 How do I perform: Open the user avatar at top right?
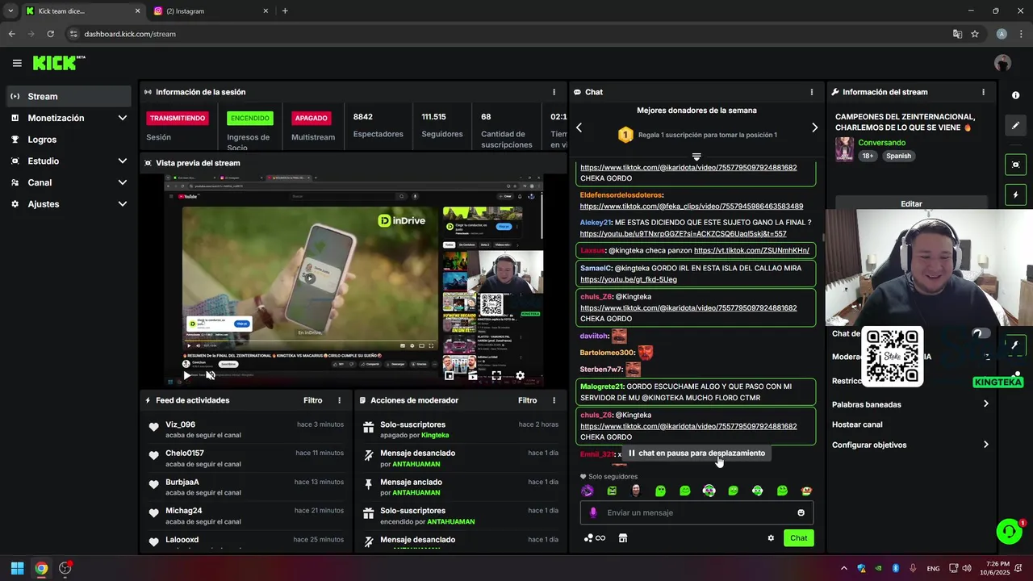1002,63
